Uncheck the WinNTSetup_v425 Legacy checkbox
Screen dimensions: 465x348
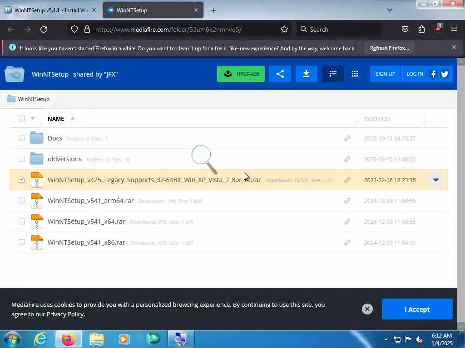(x=21, y=179)
